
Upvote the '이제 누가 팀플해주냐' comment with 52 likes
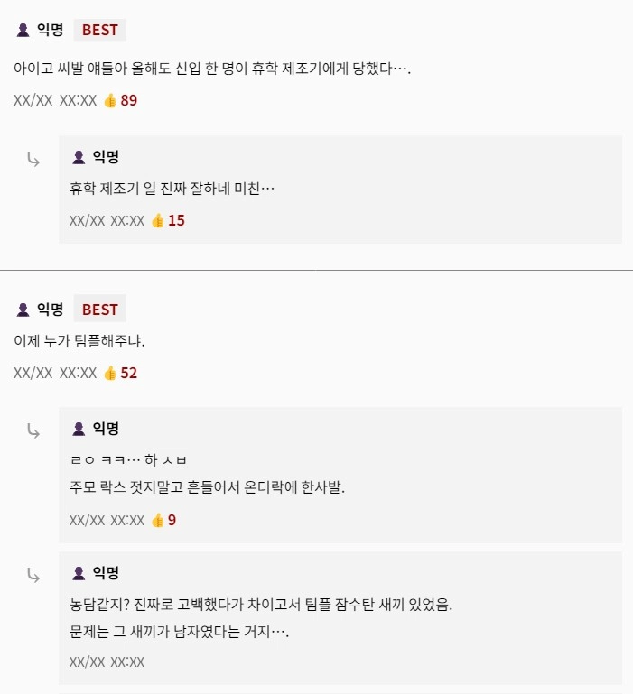110,373
